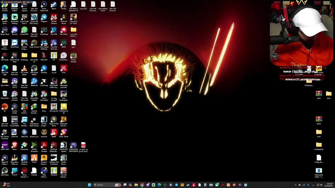Open the ELDEN RING NIGHTREIGN shortcut

click(x=74, y=147)
